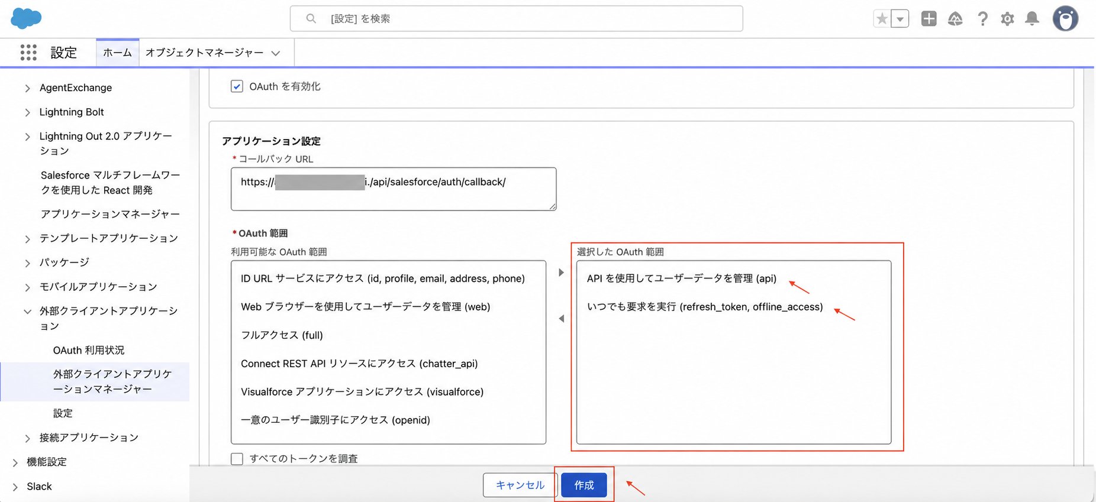Open OAuth 利用状況 in sidebar
1096x502 pixels.
click(x=89, y=350)
